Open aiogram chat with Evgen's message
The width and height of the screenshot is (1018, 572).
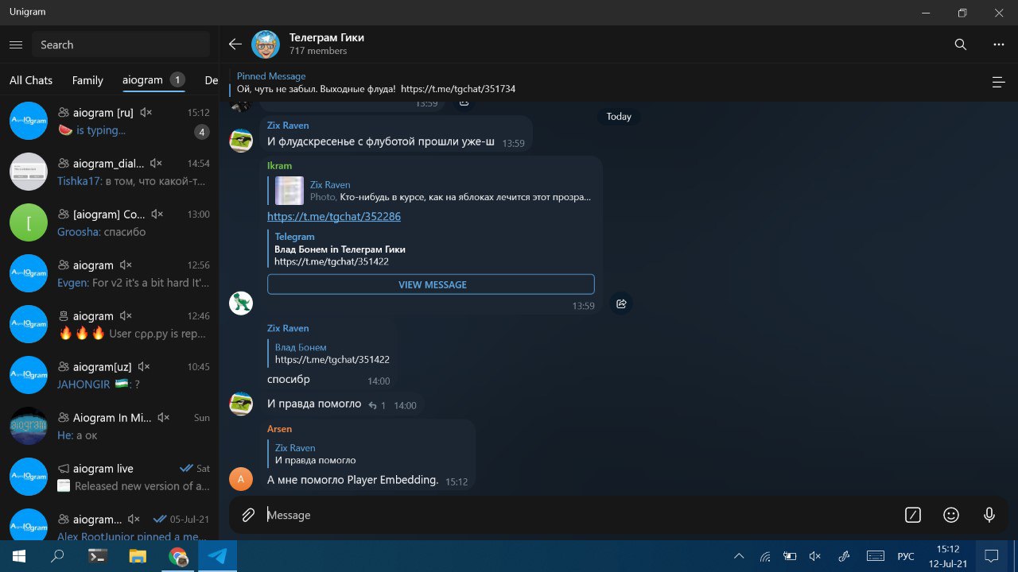110,273
